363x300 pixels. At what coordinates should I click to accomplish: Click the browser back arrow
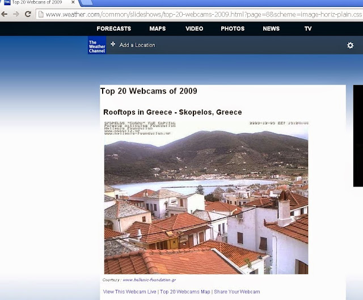pyautogui.click(x=4, y=14)
